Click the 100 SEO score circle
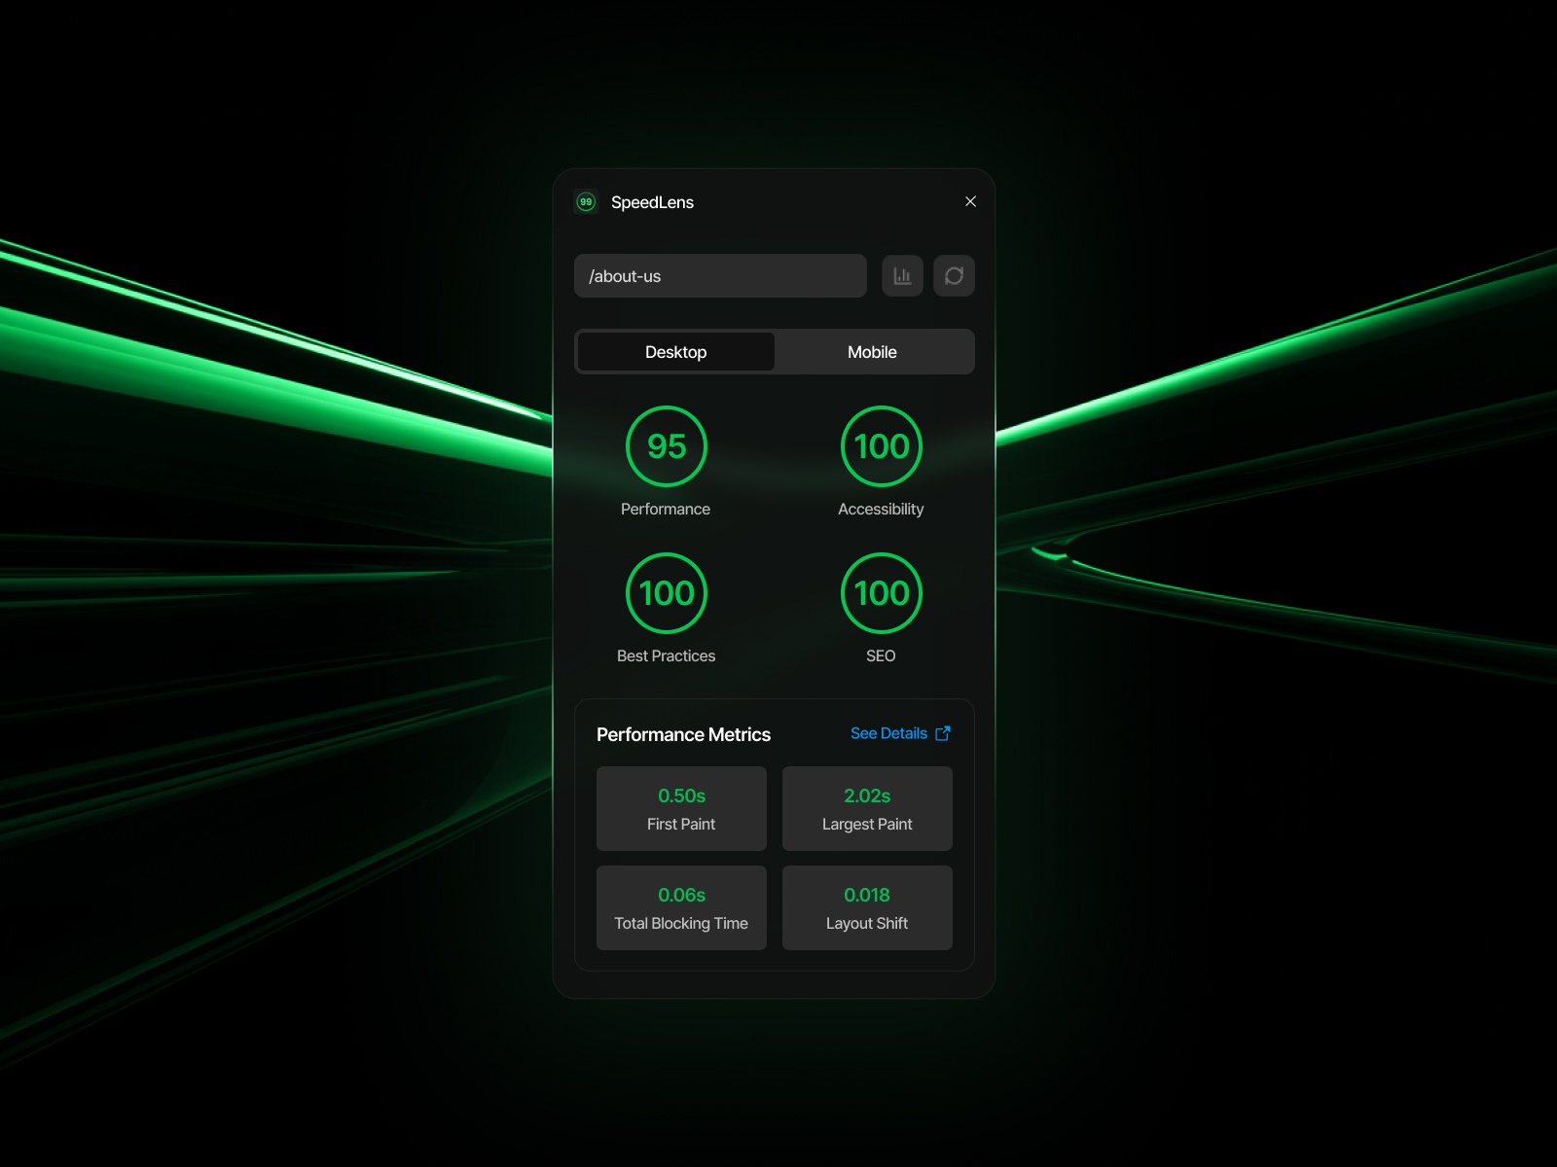The image size is (1557, 1167). coord(881,593)
